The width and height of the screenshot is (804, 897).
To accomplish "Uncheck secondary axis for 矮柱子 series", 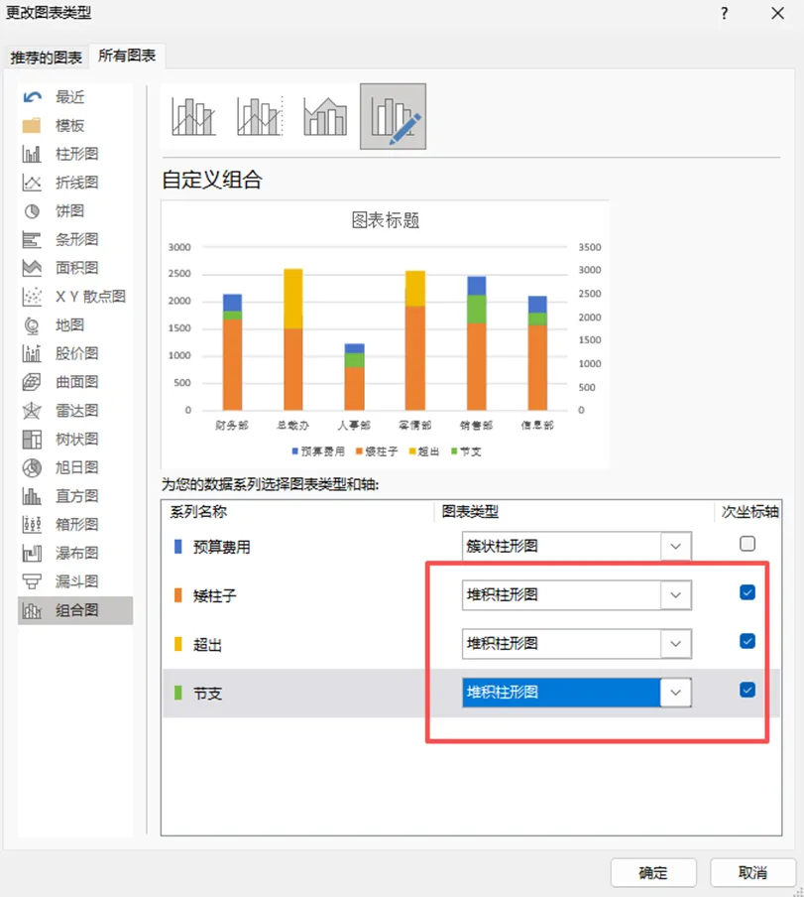I will tap(747, 592).
